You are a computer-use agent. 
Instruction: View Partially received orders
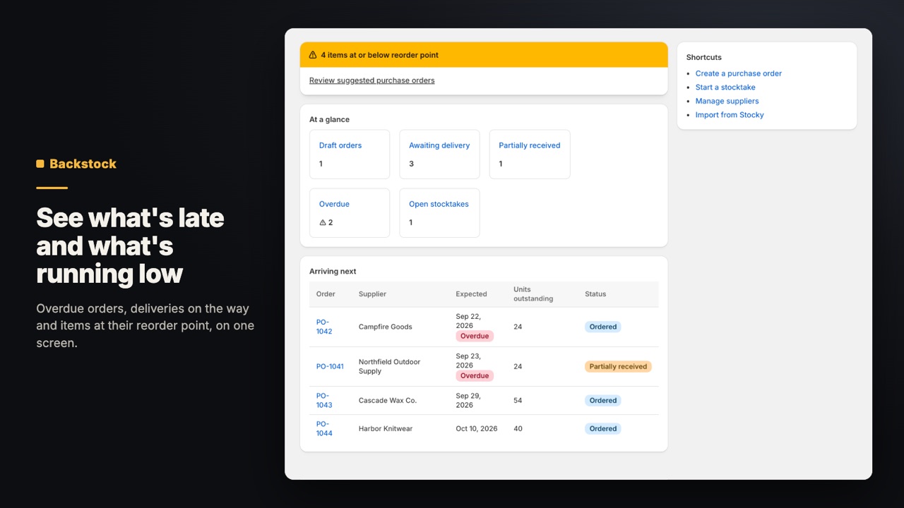(x=530, y=155)
